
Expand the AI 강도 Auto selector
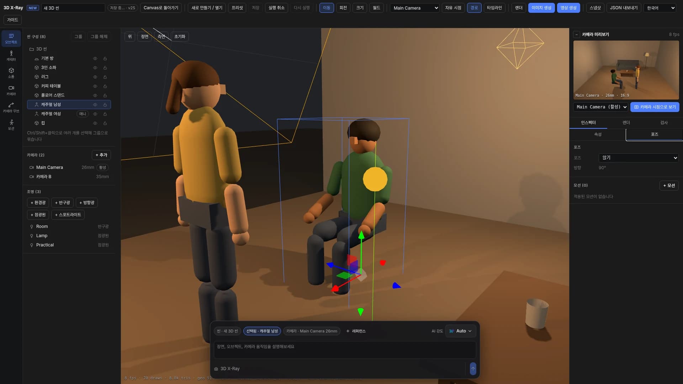461,331
